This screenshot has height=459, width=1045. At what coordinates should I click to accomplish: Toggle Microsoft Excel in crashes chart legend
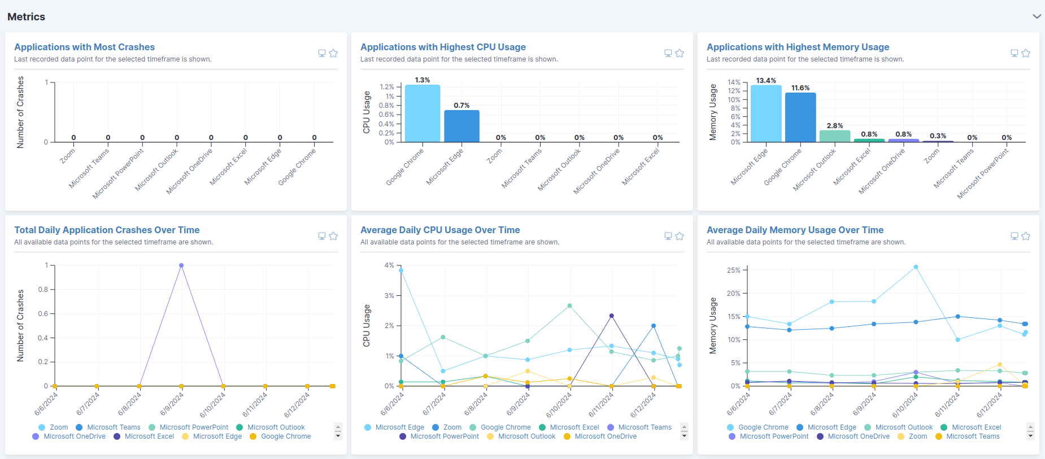144,436
